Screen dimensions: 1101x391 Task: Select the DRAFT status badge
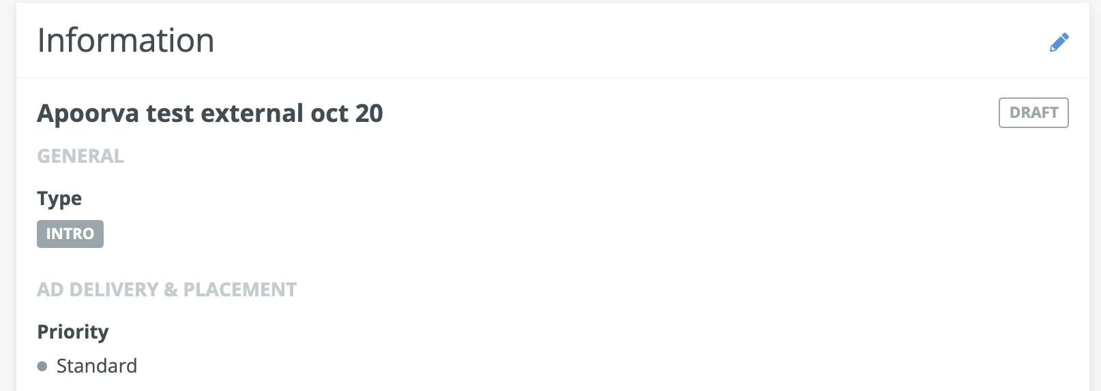tap(1033, 112)
